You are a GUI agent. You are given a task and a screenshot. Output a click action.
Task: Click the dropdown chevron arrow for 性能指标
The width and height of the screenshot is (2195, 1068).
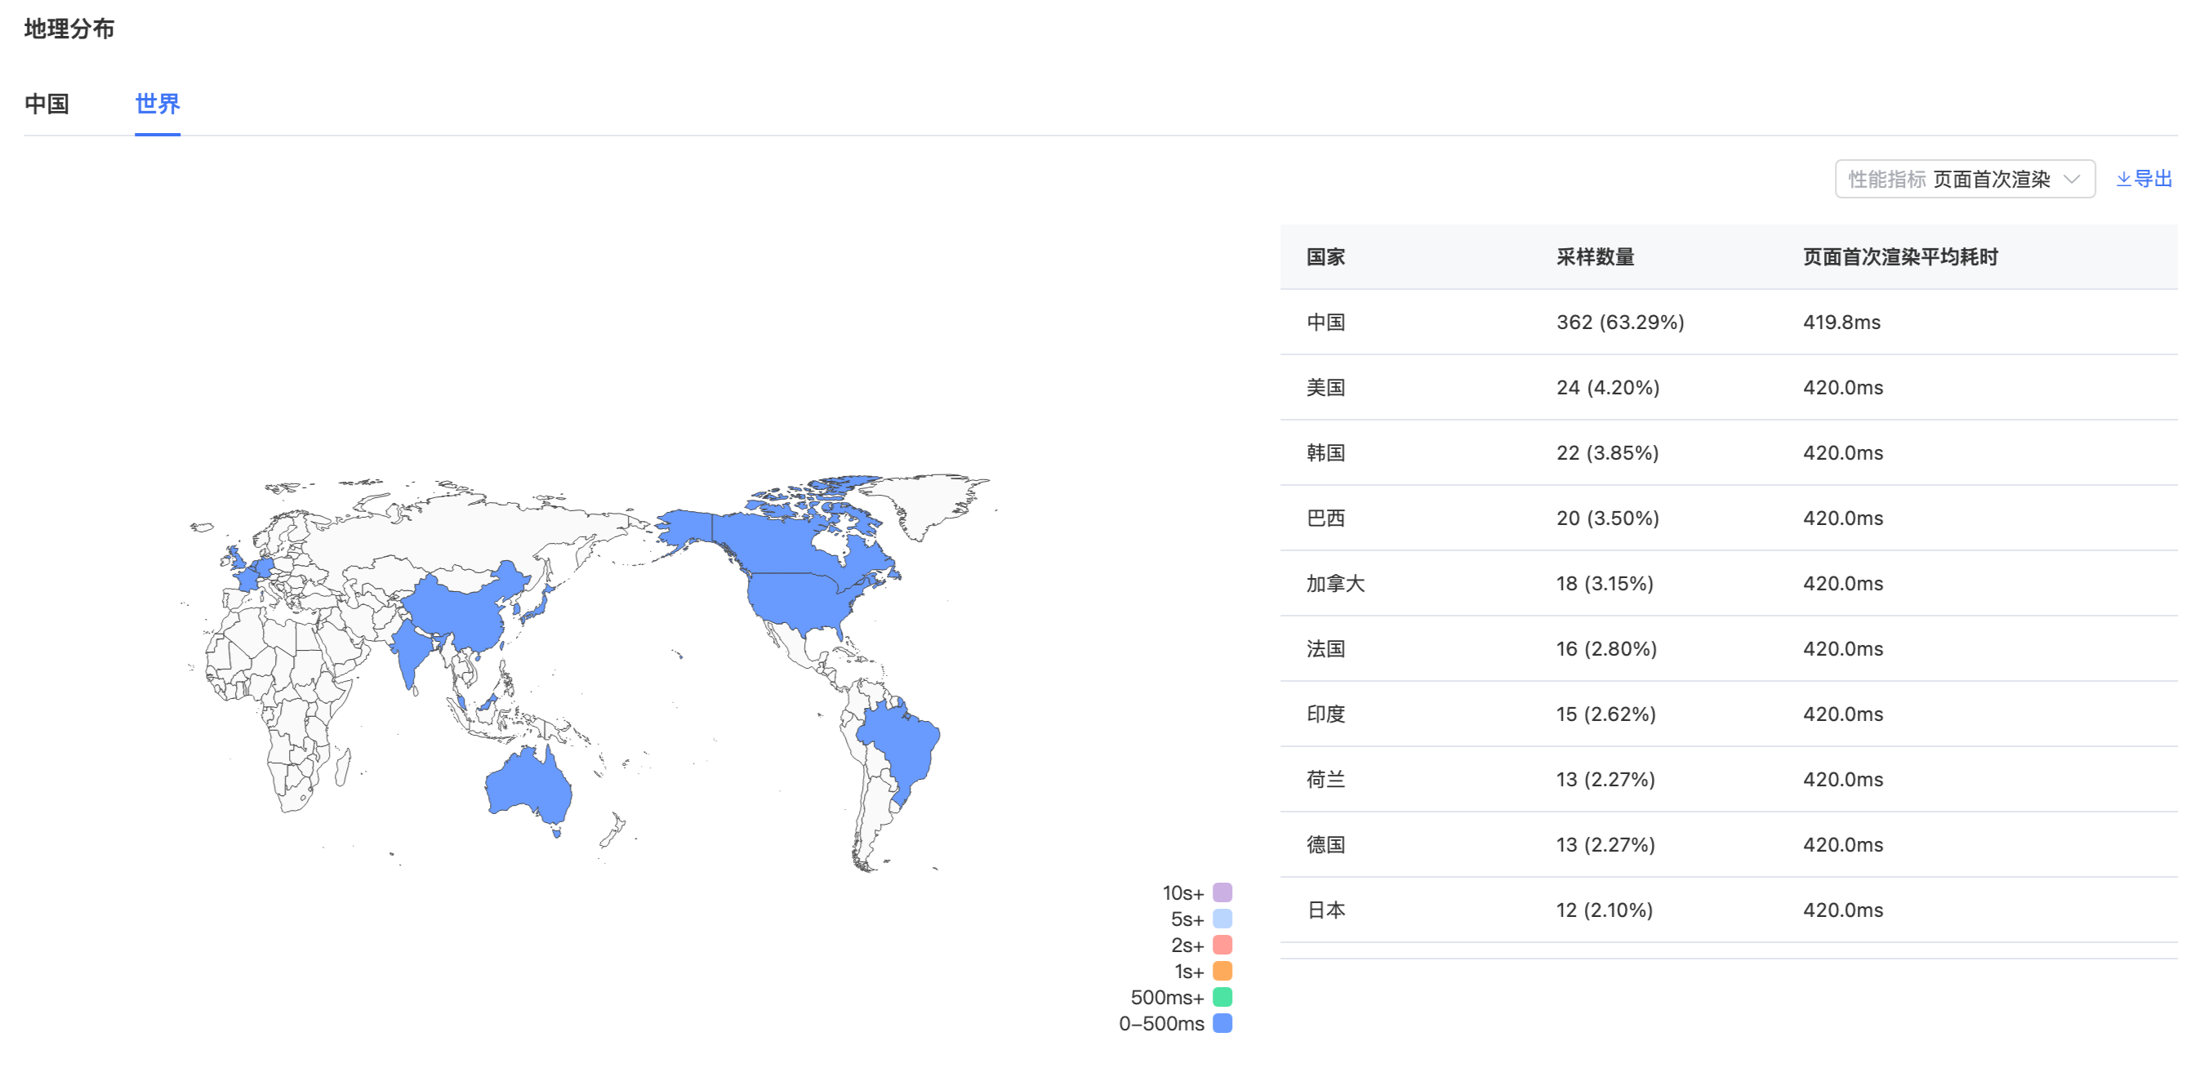pyautogui.click(x=2072, y=179)
